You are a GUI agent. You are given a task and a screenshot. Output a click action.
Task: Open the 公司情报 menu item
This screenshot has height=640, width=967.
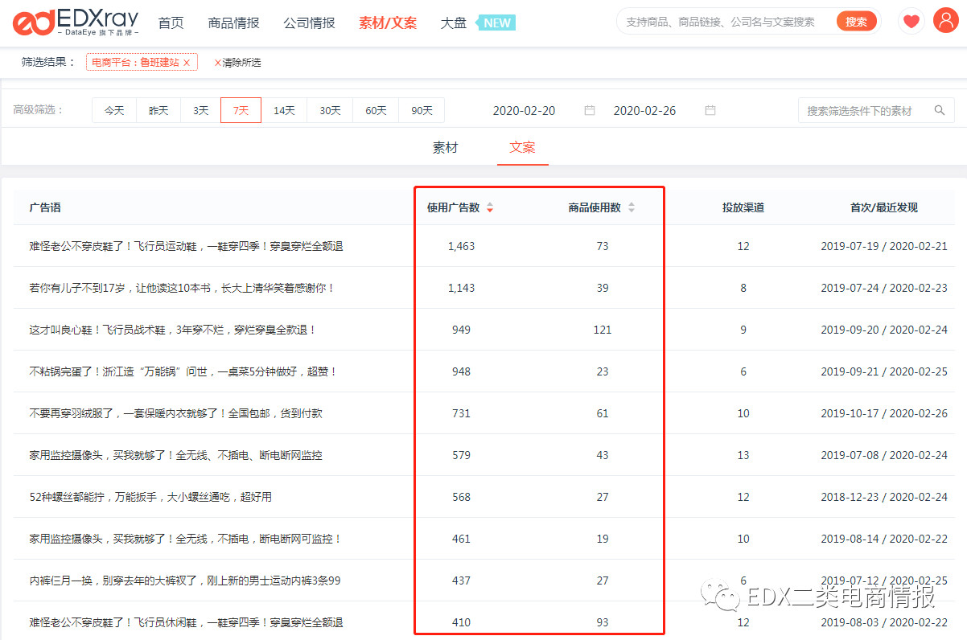coord(309,23)
